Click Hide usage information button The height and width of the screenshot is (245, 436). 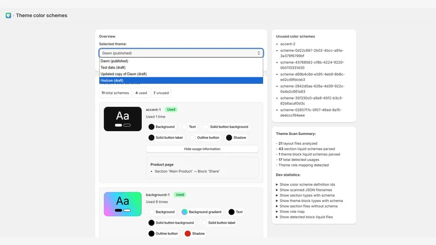(x=202, y=149)
